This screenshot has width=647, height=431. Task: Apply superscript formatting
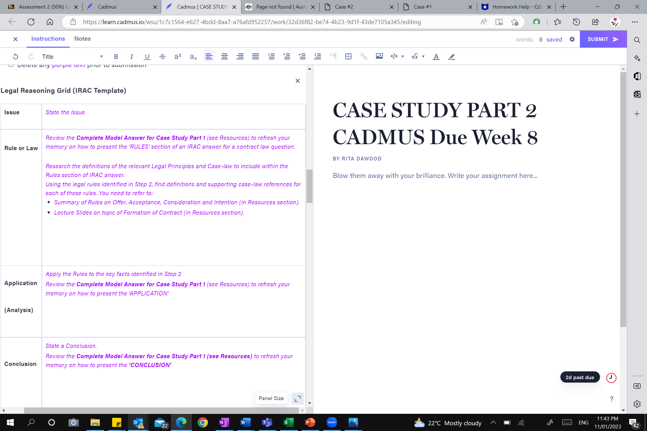tap(178, 56)
